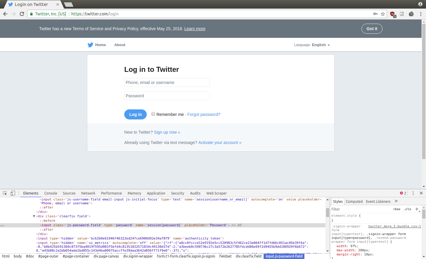Toggle the :hov element state button
Screen dimensions: 426x259
(396, 209)
